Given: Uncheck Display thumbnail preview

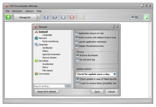Looking at the screenshot, I should (76, 46).
